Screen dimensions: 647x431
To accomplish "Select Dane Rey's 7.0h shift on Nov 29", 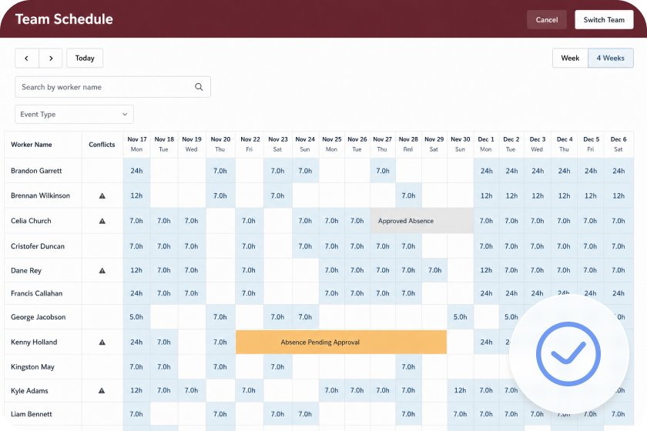I will [434, 270].
